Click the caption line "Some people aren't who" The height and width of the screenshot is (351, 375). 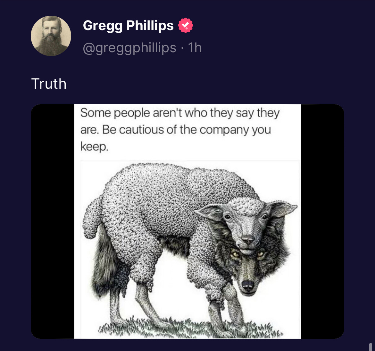(143, 113)
